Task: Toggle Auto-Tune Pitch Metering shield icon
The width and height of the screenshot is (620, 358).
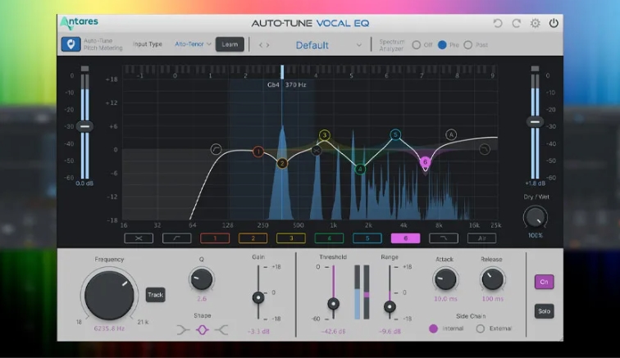Action: 71,44
